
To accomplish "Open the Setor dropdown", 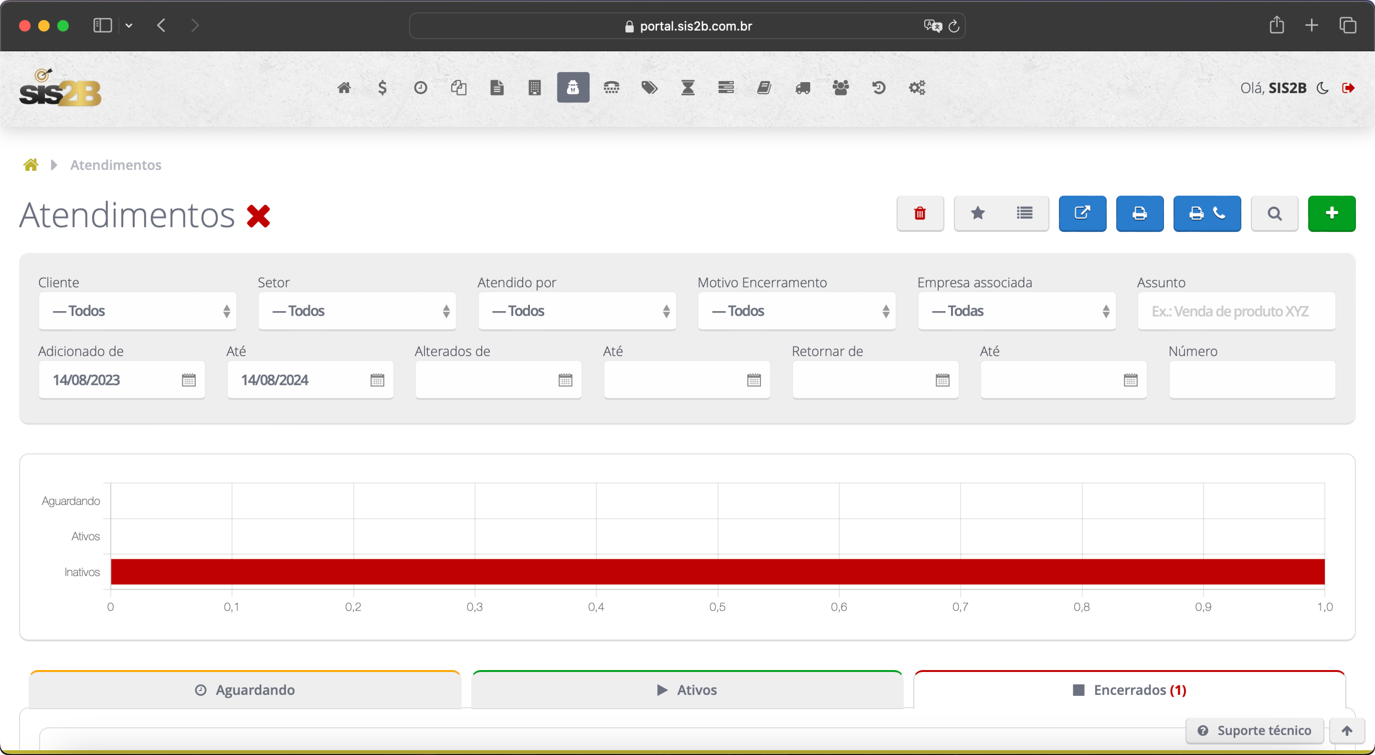I will (357, 311).
